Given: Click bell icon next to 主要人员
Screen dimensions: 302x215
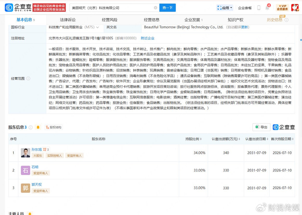Looking at the screenshot, I should pyautogui.click(x=29, y=213).
